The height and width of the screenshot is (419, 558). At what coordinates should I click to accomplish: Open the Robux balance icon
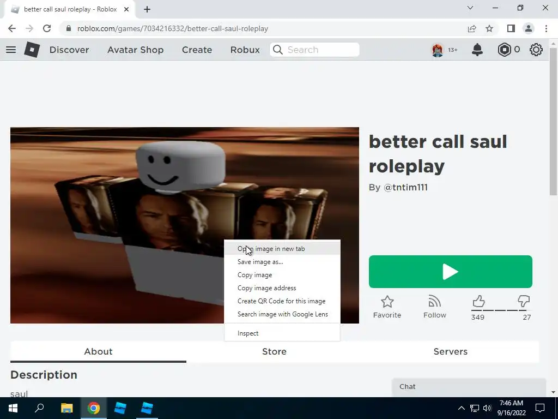click(504, 50)
